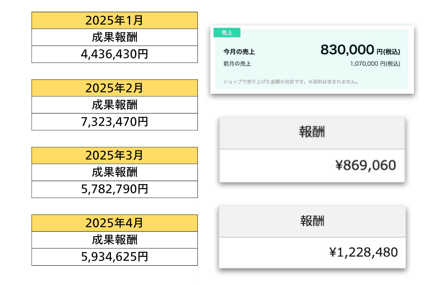Viewport: 431px width, 285px height.
Task: Select the 2025年3月 header cell
Action: click(114, 156)
